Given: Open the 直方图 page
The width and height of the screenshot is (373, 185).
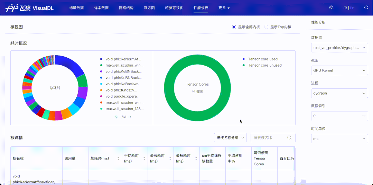Looking at the screenshot, I should click(149, 8).
